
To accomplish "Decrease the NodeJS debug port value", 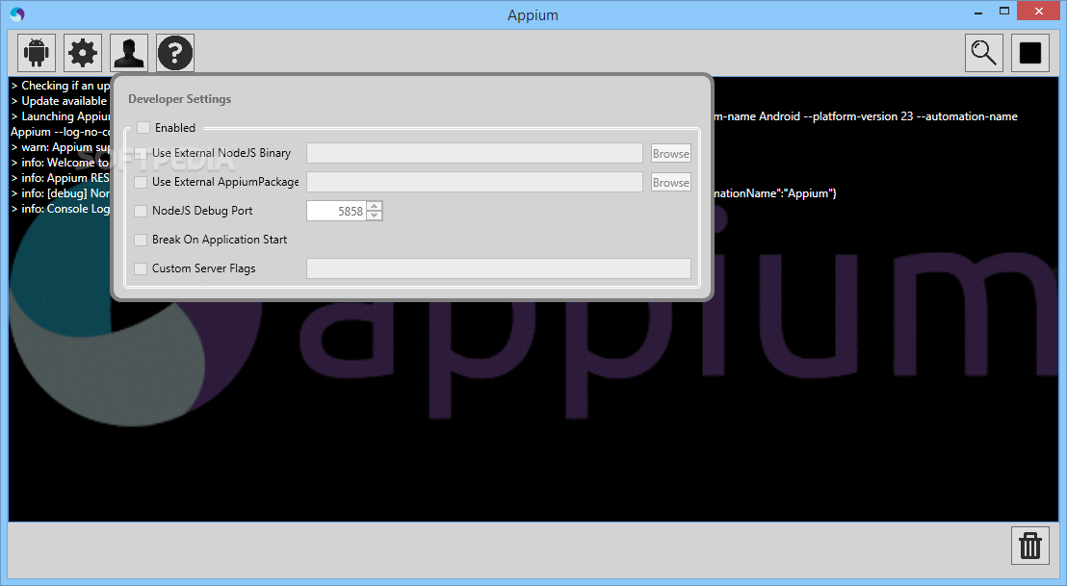I will click(x=375, y=216).
